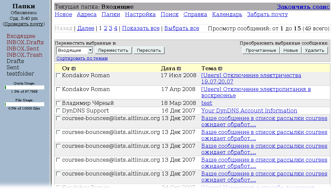Open Адреса address book link
This screenshot has width=333, height=189.
(x=86, y=15)
